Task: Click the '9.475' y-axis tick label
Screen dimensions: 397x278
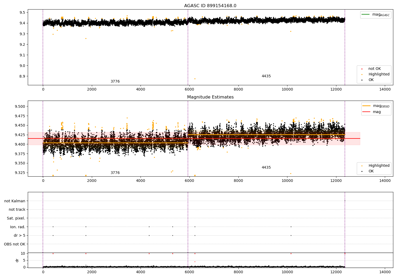Action: 20,116
